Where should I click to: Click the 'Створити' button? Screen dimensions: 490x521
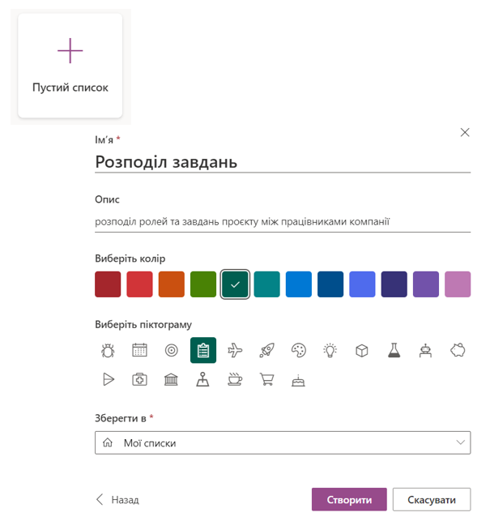tap(349, 500)
